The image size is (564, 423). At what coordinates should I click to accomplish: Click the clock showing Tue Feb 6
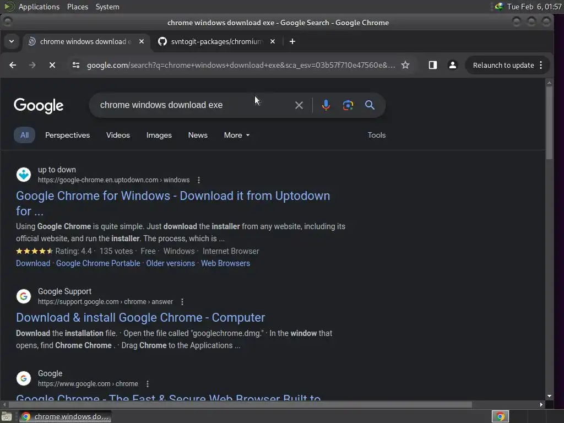click(534, 7)
